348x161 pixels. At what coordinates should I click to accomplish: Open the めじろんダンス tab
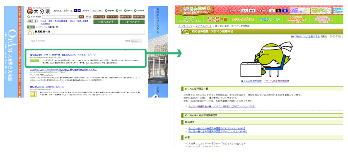pos(243,19)
